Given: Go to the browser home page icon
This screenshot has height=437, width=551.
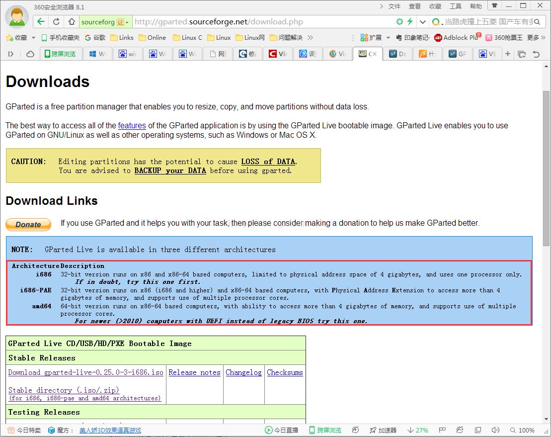Looking at the screenshot, I should pyautogui.click(x=72, y=22).
